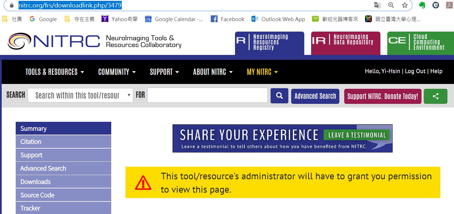Viewport: 454px width, 214px height.
Task: Bookmark this page with the star icon
Action: [x=405, y=5]
